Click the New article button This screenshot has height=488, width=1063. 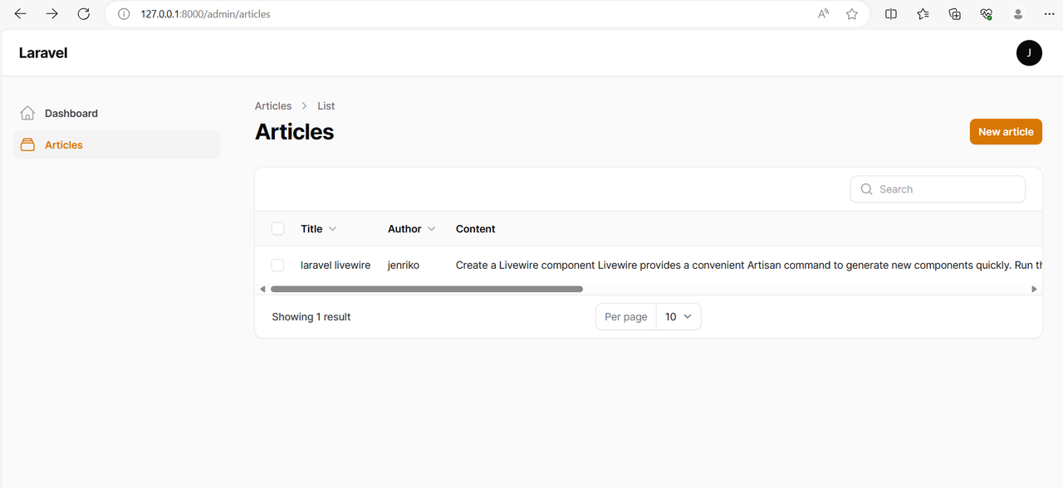click(x=1006, y=131)
